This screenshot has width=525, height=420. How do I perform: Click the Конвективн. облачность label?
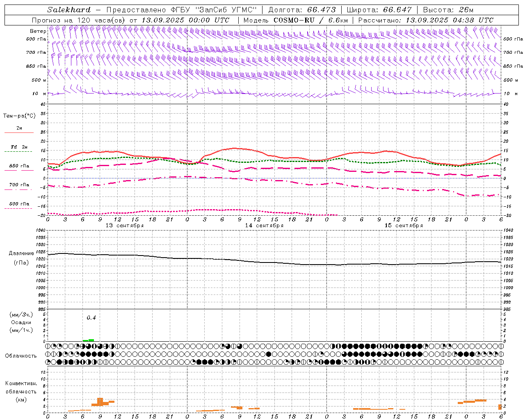tap(21, 387)
